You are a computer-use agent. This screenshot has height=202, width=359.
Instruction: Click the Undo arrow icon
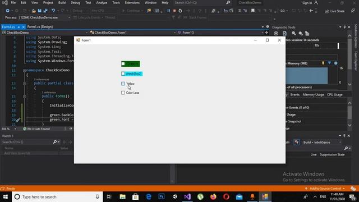[x=53, y=11]
